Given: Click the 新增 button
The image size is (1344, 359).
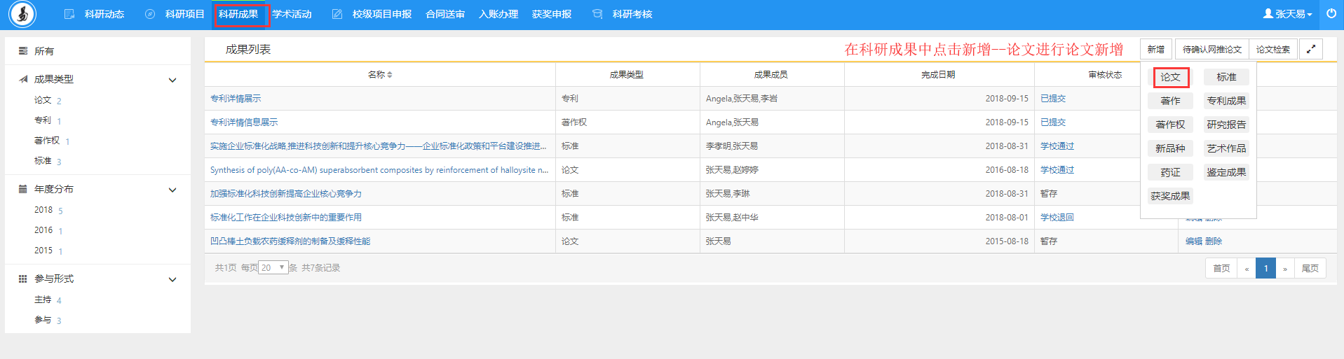Looking at the screenshot, I should [x=1155, y=49].
